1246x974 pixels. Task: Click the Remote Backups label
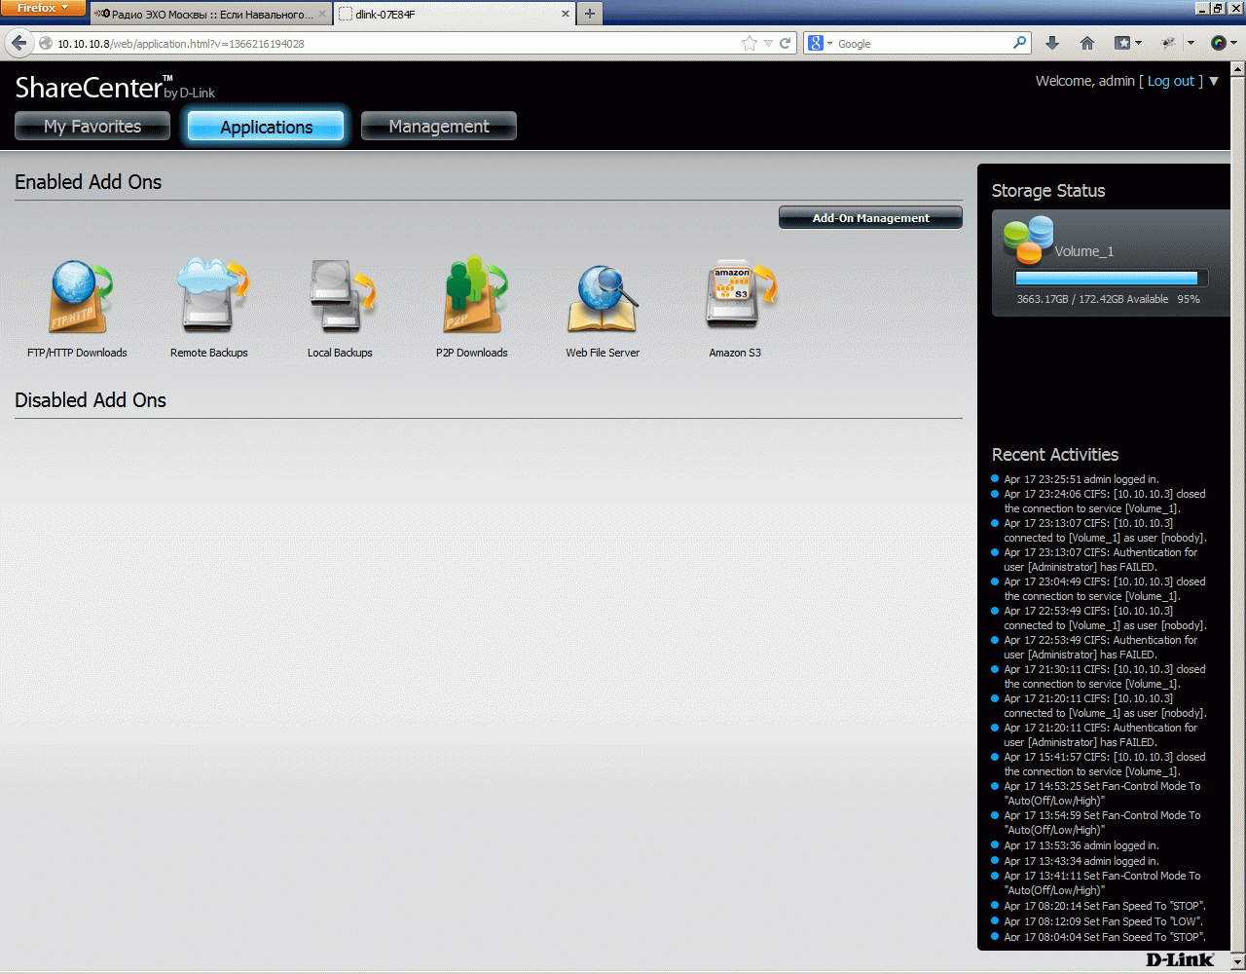click(209, 353)
